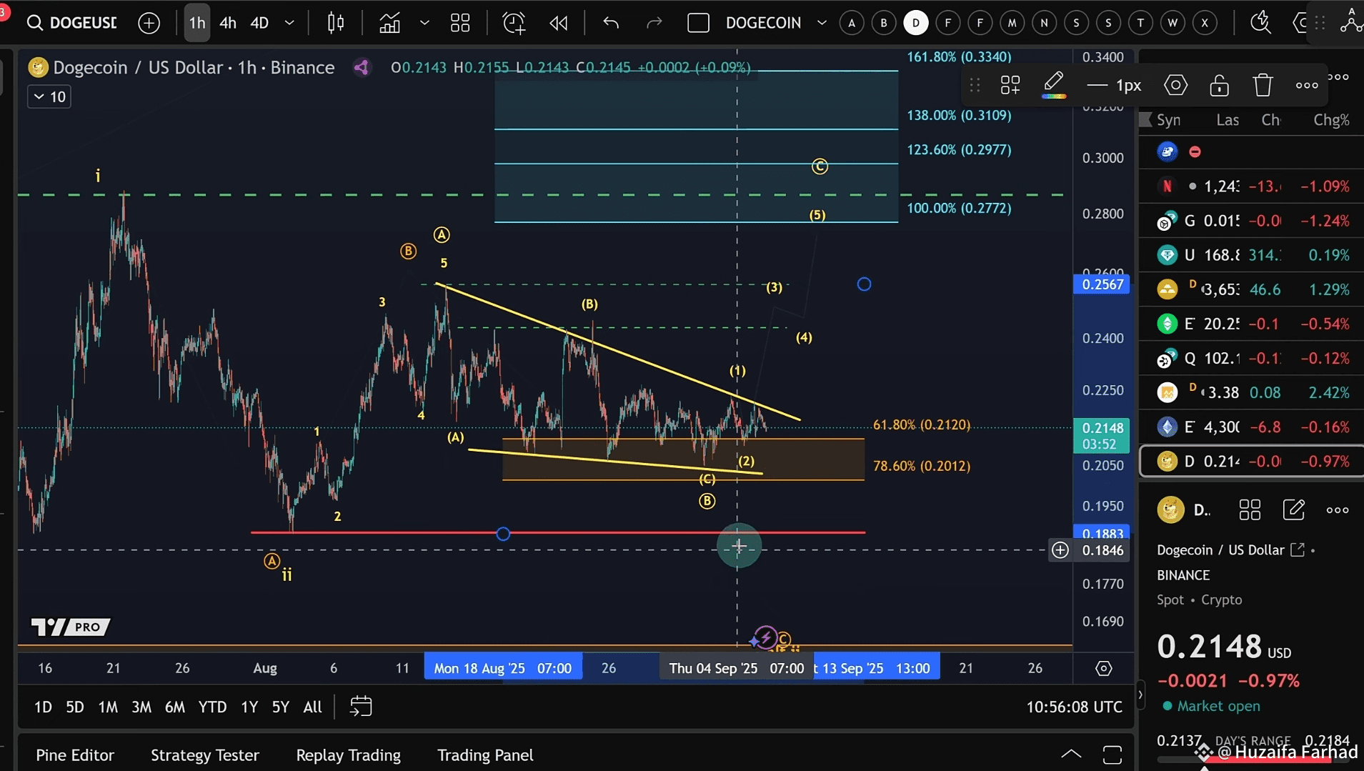Select layout shortcut B
Viewport: 1364px width, 771px height.
point(884,23)
